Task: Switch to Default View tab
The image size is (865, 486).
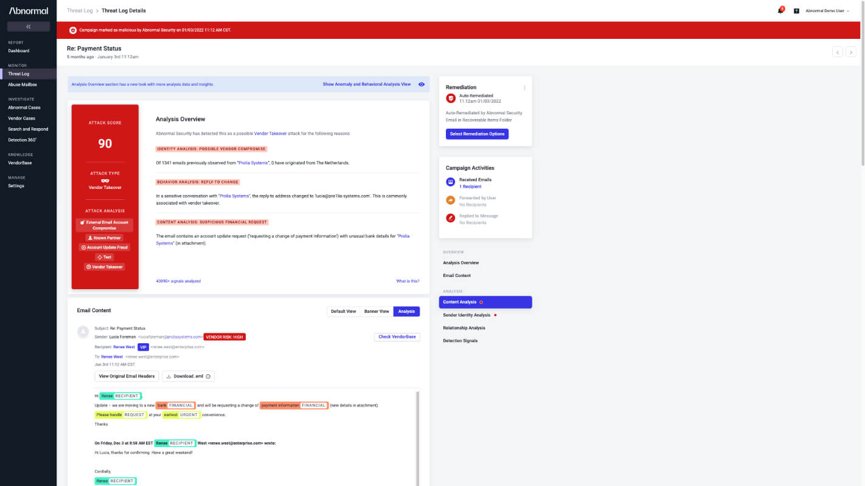Action: 344,312
